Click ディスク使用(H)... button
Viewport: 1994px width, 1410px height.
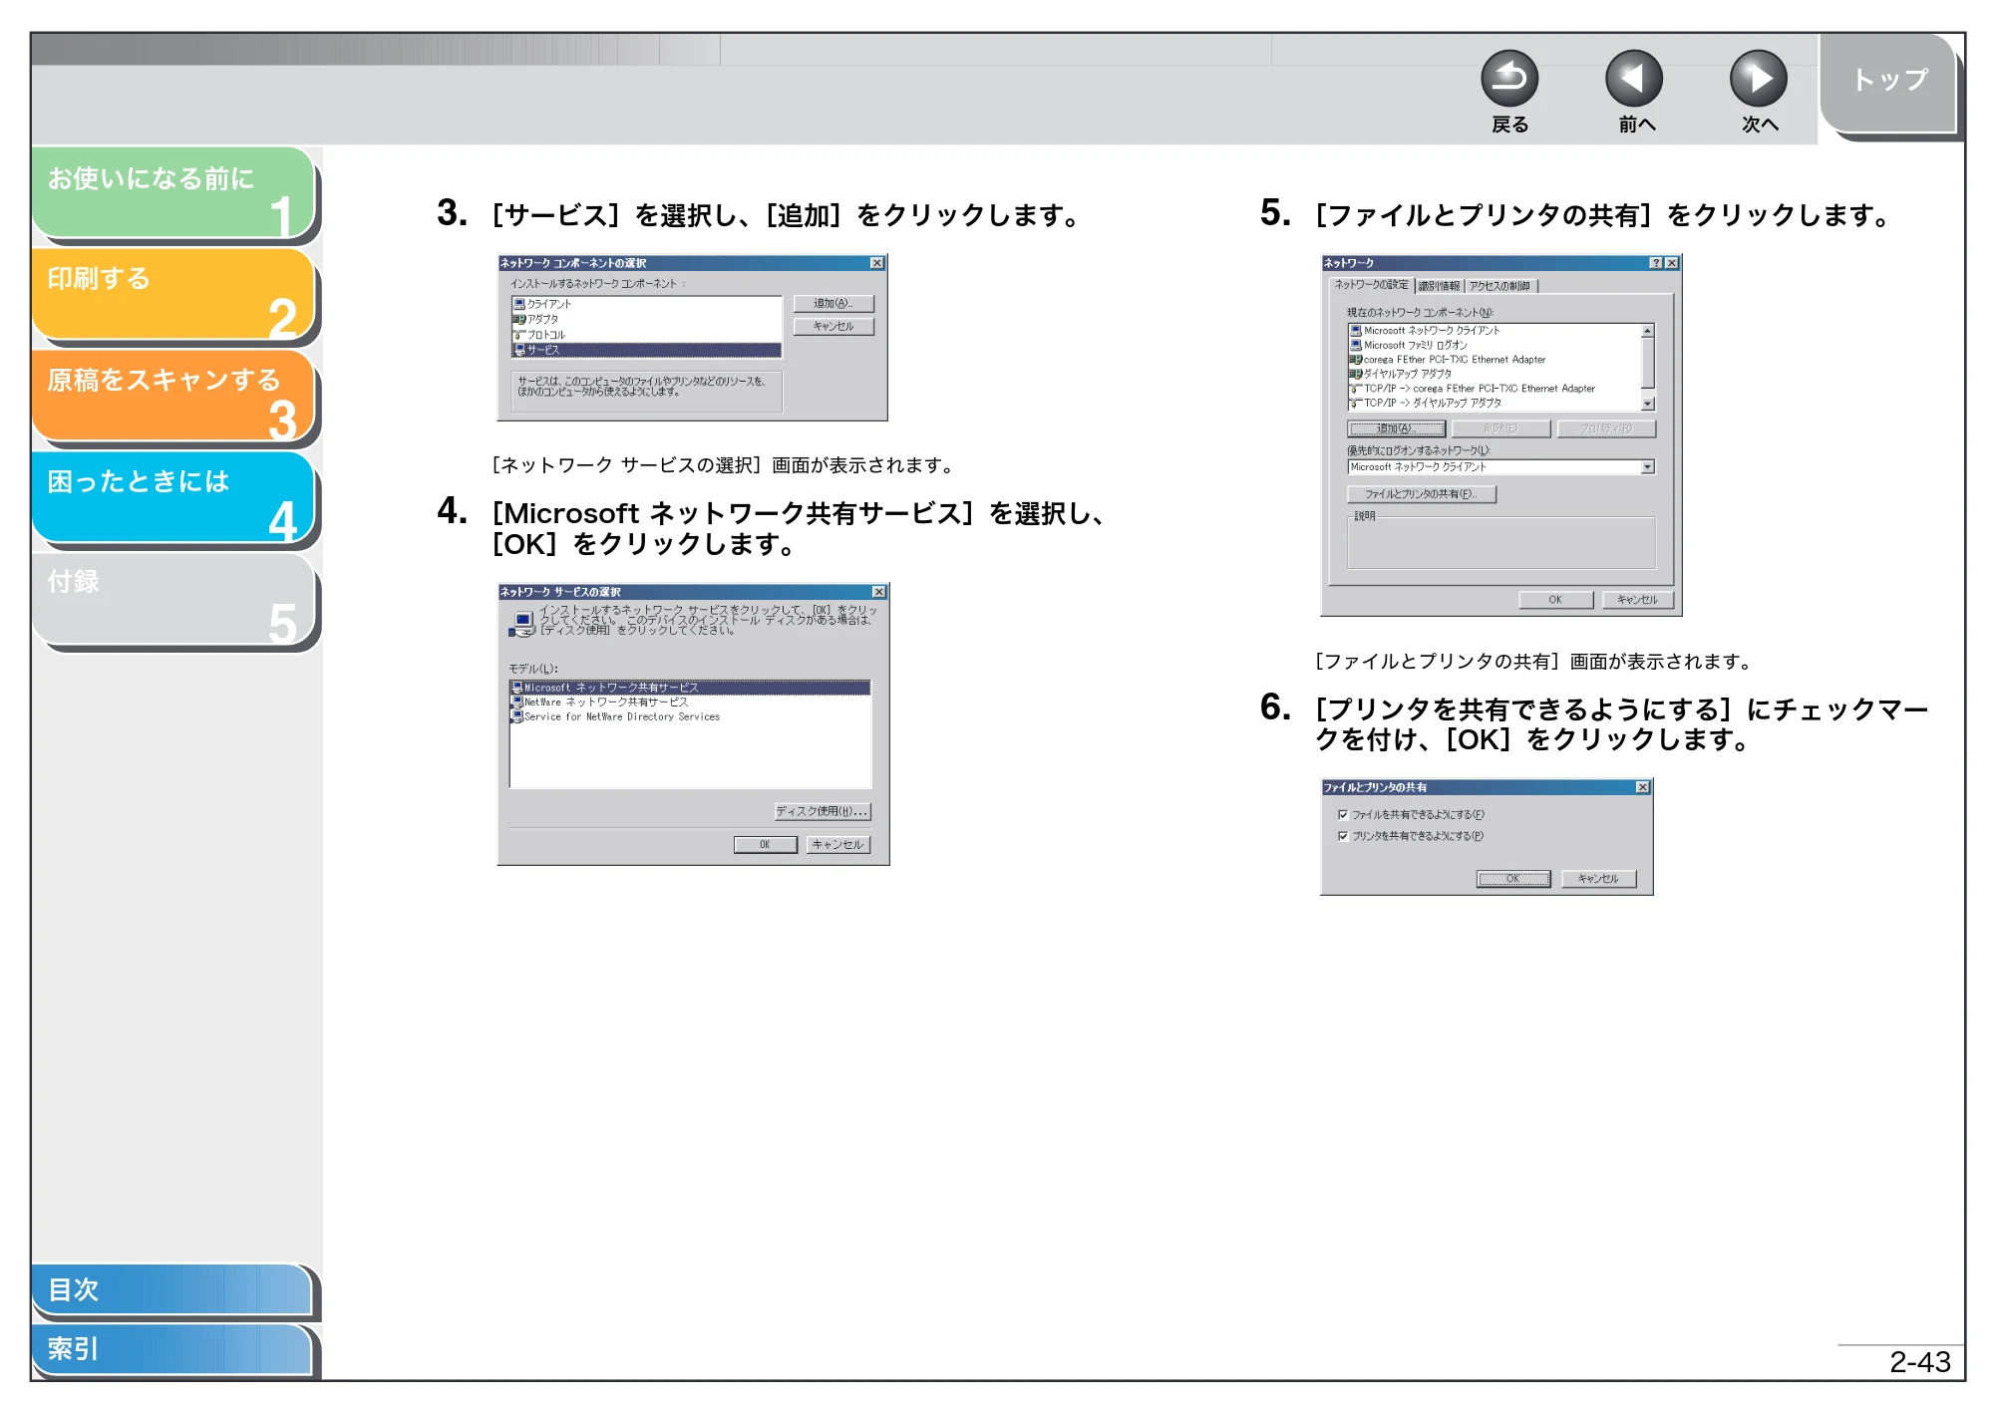click(x=823, y=811)
